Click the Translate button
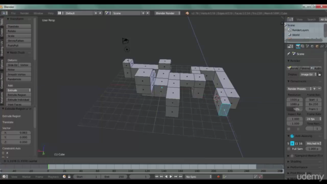Image resolution: width=327 pixels, height=184 pixels. (x=18, y=27)
